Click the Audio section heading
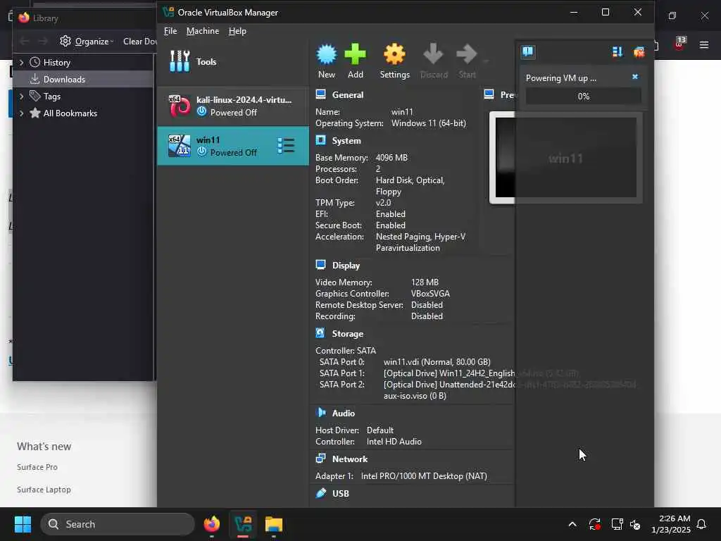Screen dimensions: 721x541 pyautogui.click(x=344, y=413)
